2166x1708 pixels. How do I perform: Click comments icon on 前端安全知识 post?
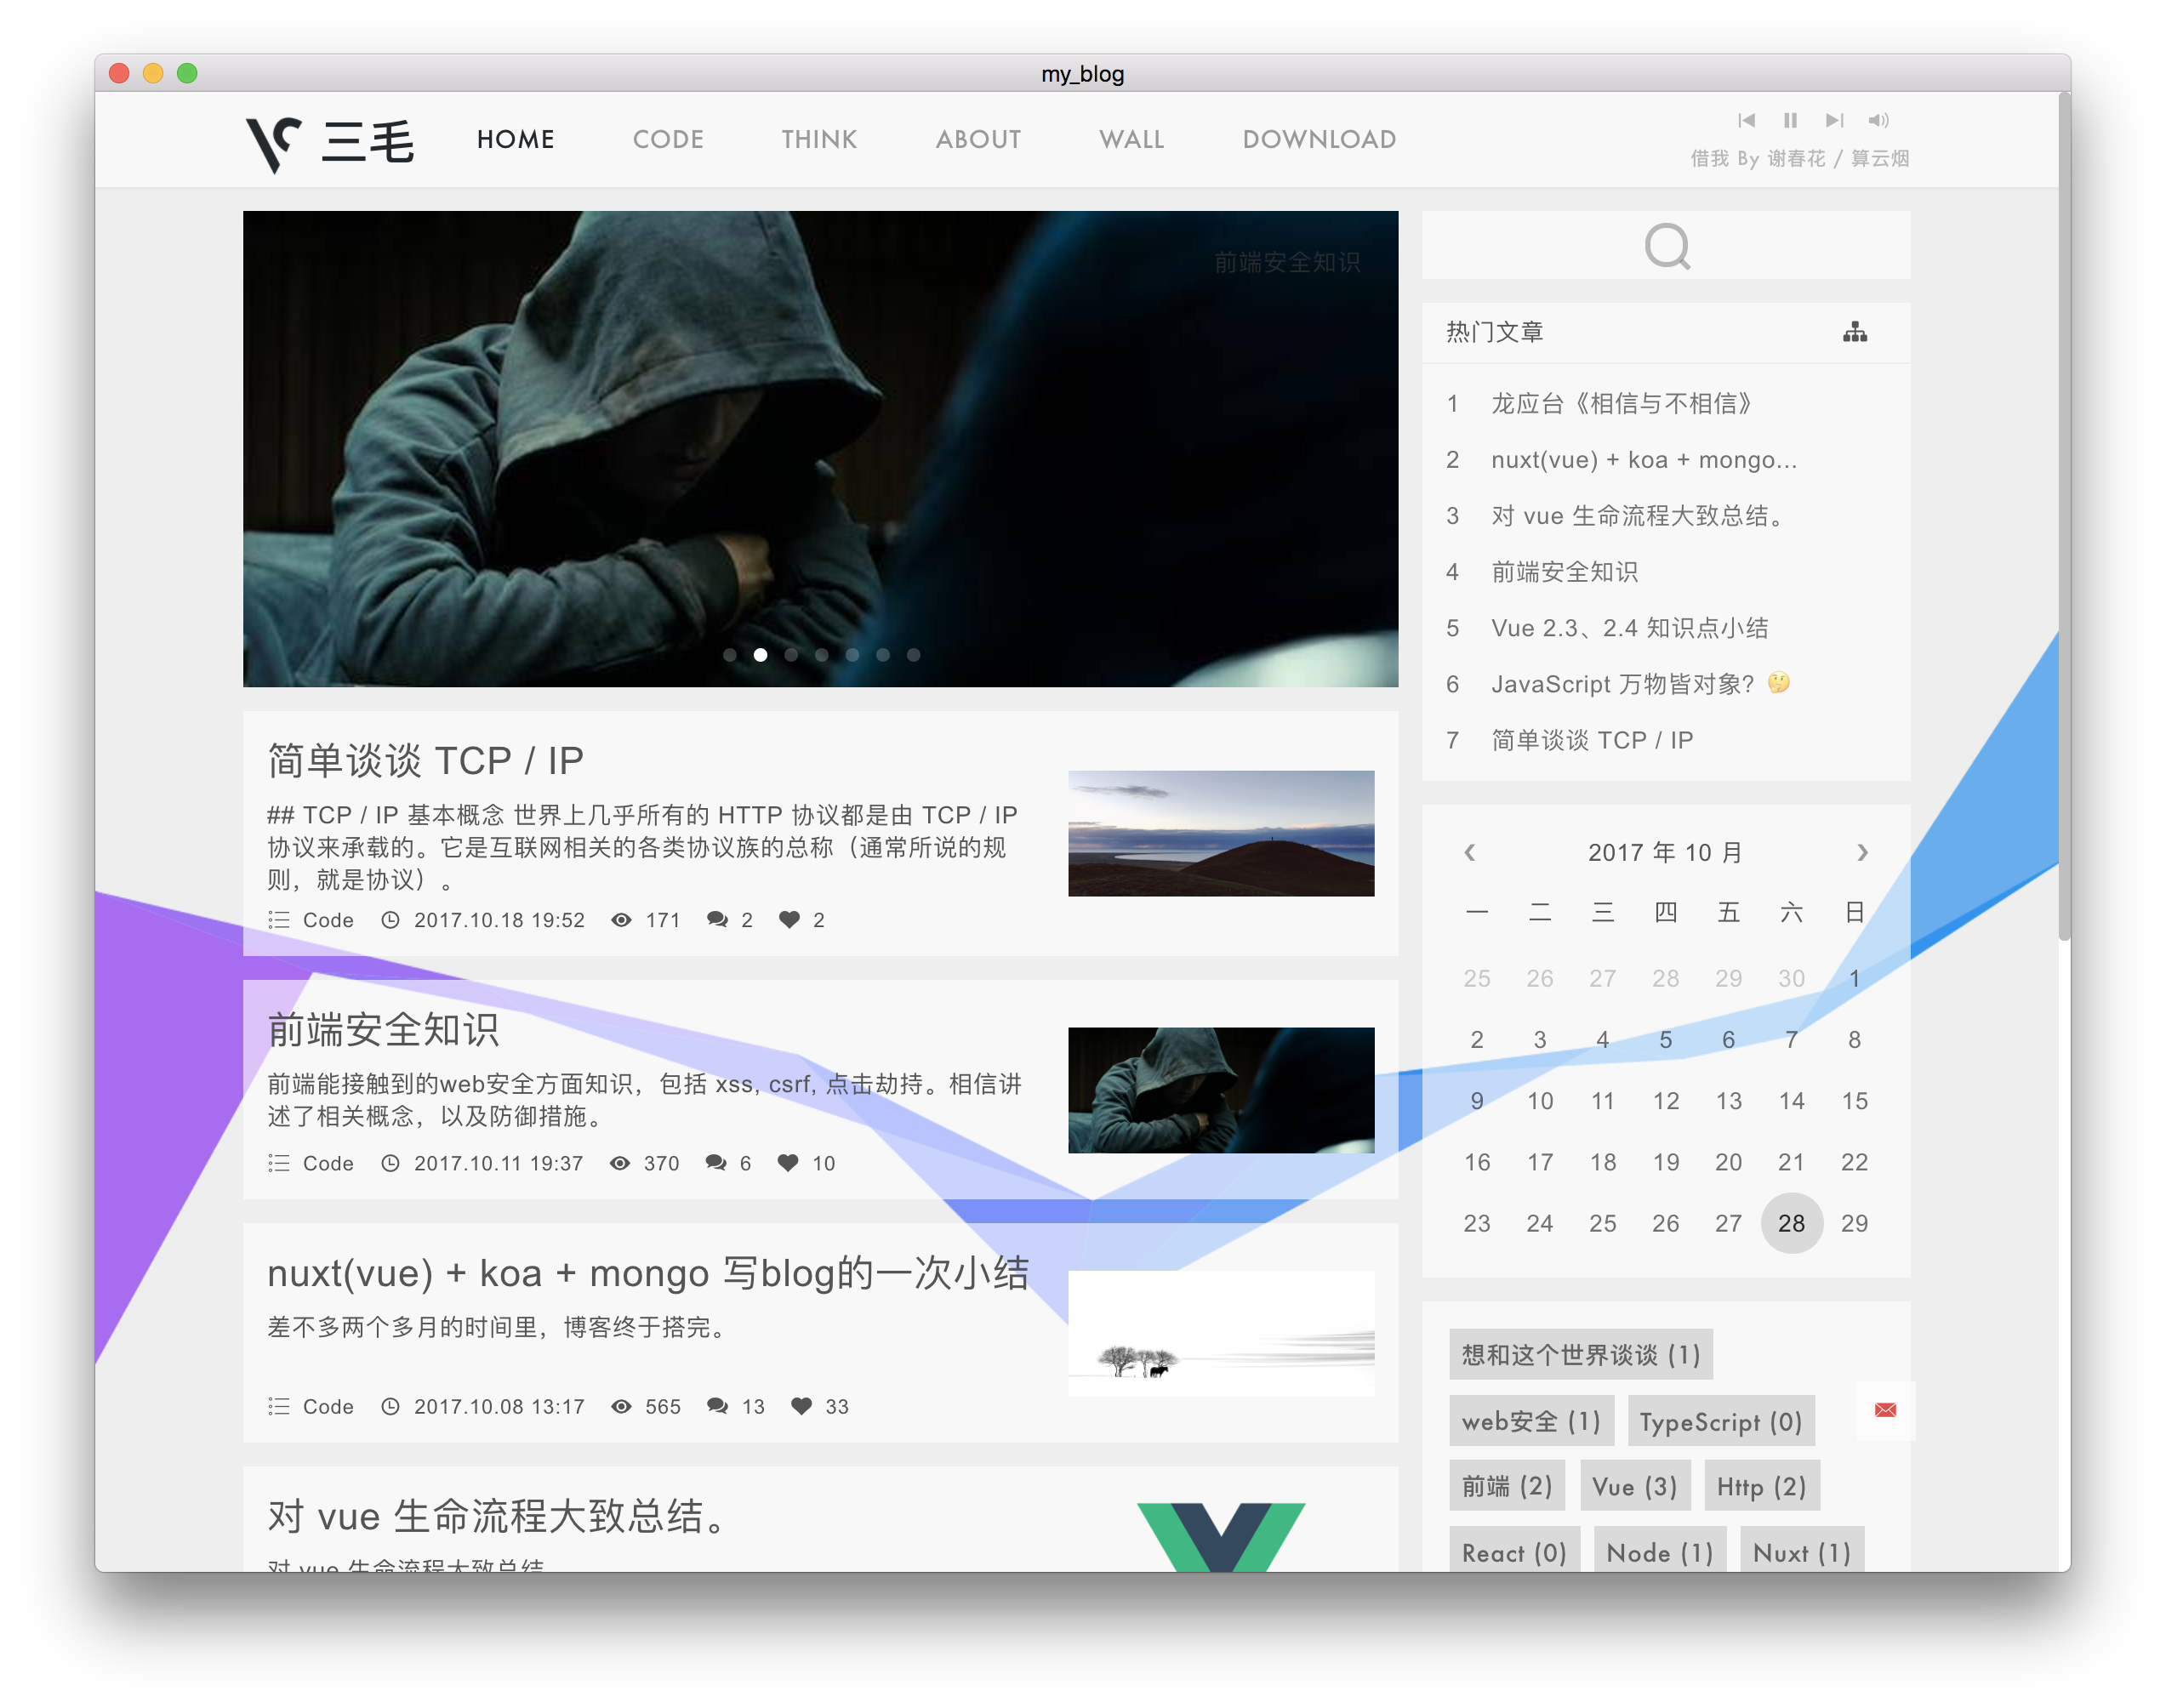coord(716,1162)
